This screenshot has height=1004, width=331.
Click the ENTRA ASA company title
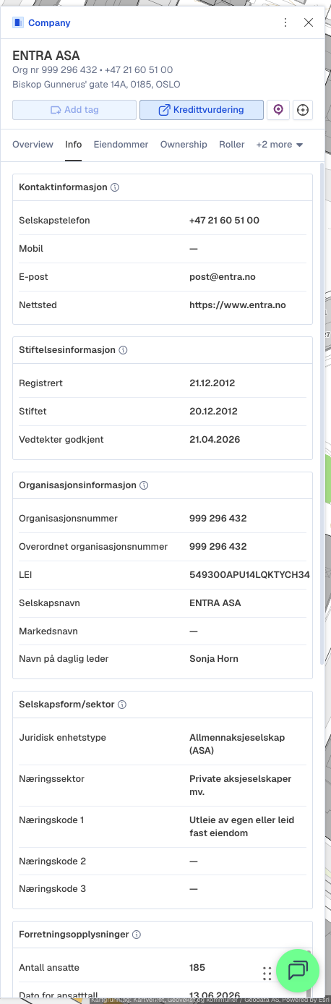[46, 56]
